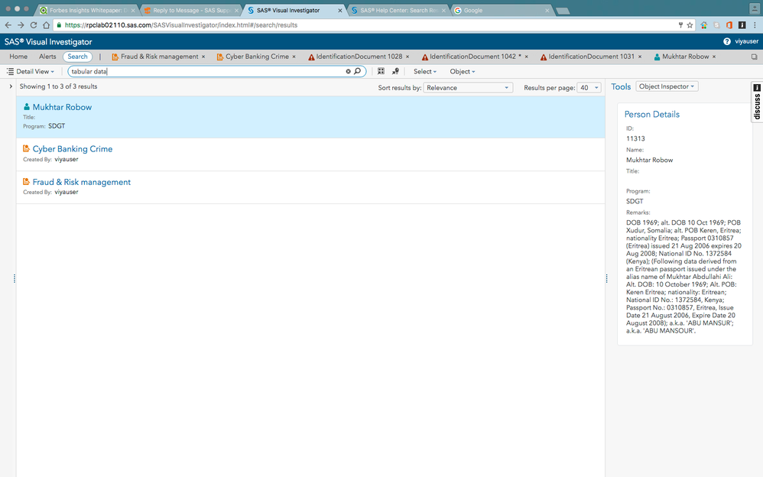The width and height of the screenshot is (763, 477).
Task: Click the pin map icon in search toolbar
Action: coord(395,71)
